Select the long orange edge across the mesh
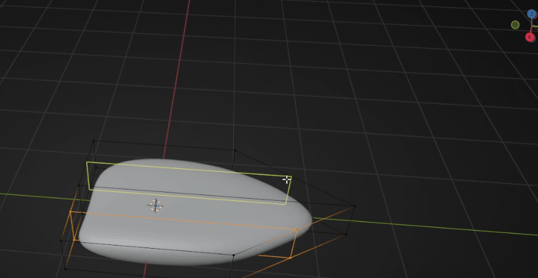This screenshot has width=538, height=278. point(187,220)
